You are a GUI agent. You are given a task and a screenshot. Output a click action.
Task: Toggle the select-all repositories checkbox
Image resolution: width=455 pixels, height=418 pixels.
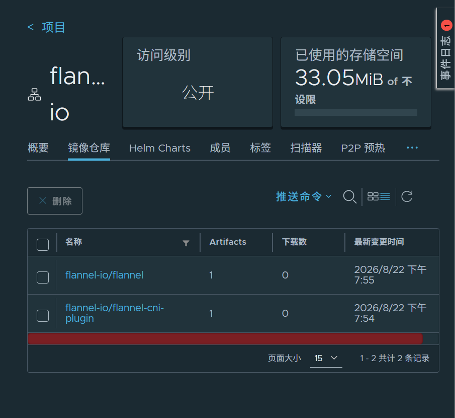point(43,244)
